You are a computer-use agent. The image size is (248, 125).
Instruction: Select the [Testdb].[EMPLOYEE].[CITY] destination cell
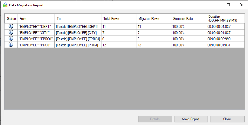(78, 33)
